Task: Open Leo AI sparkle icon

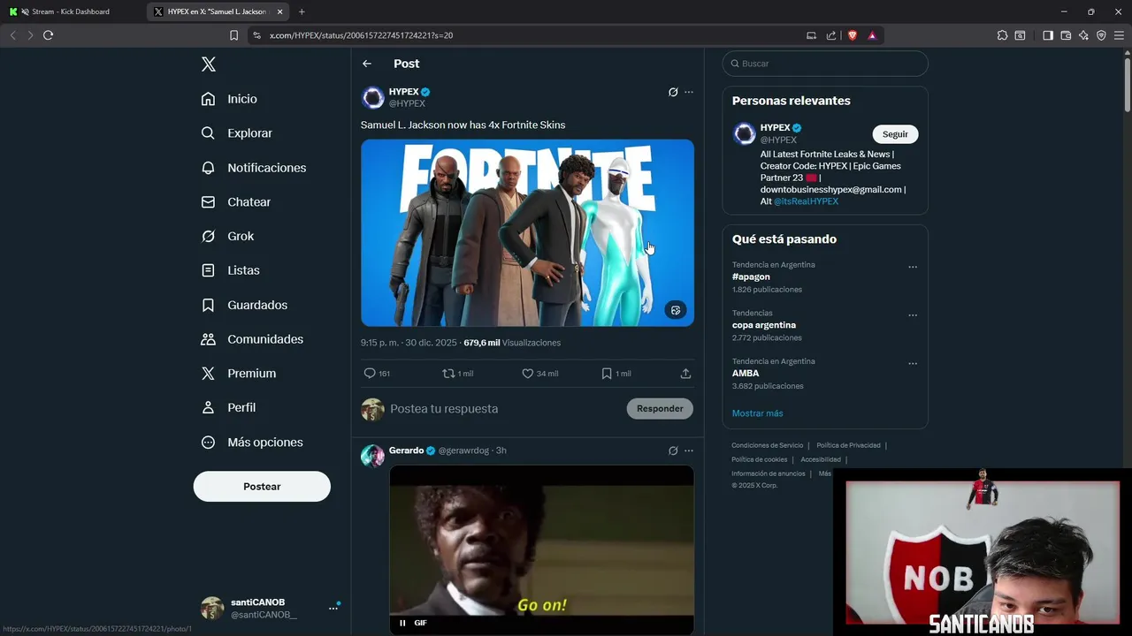Action: coord(1083,35)
